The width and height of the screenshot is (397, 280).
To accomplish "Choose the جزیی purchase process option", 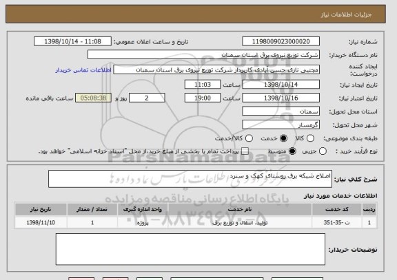I will (323, 151).
